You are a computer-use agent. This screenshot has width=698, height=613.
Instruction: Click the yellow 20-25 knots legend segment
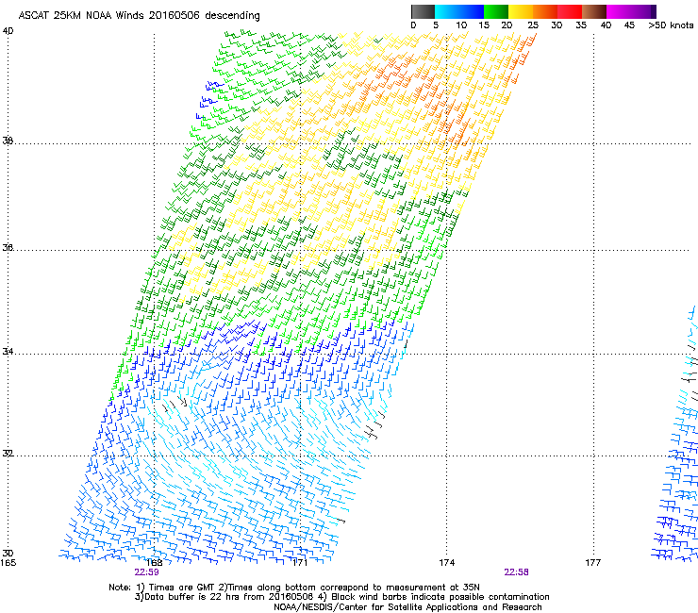pyautogui.click(x=521, y=11)
